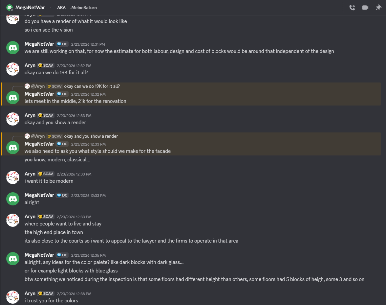The image size is (386, 305).
Task: Click small Aryn avatar in the 21k reply preview
Action: [x=27, y=86]
